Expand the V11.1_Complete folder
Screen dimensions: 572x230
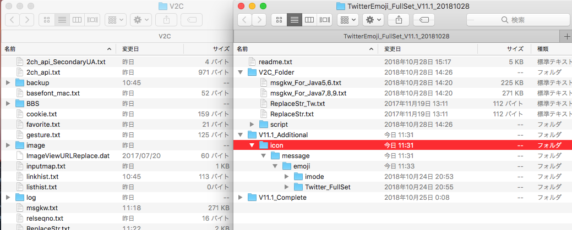tap(241, 198)
